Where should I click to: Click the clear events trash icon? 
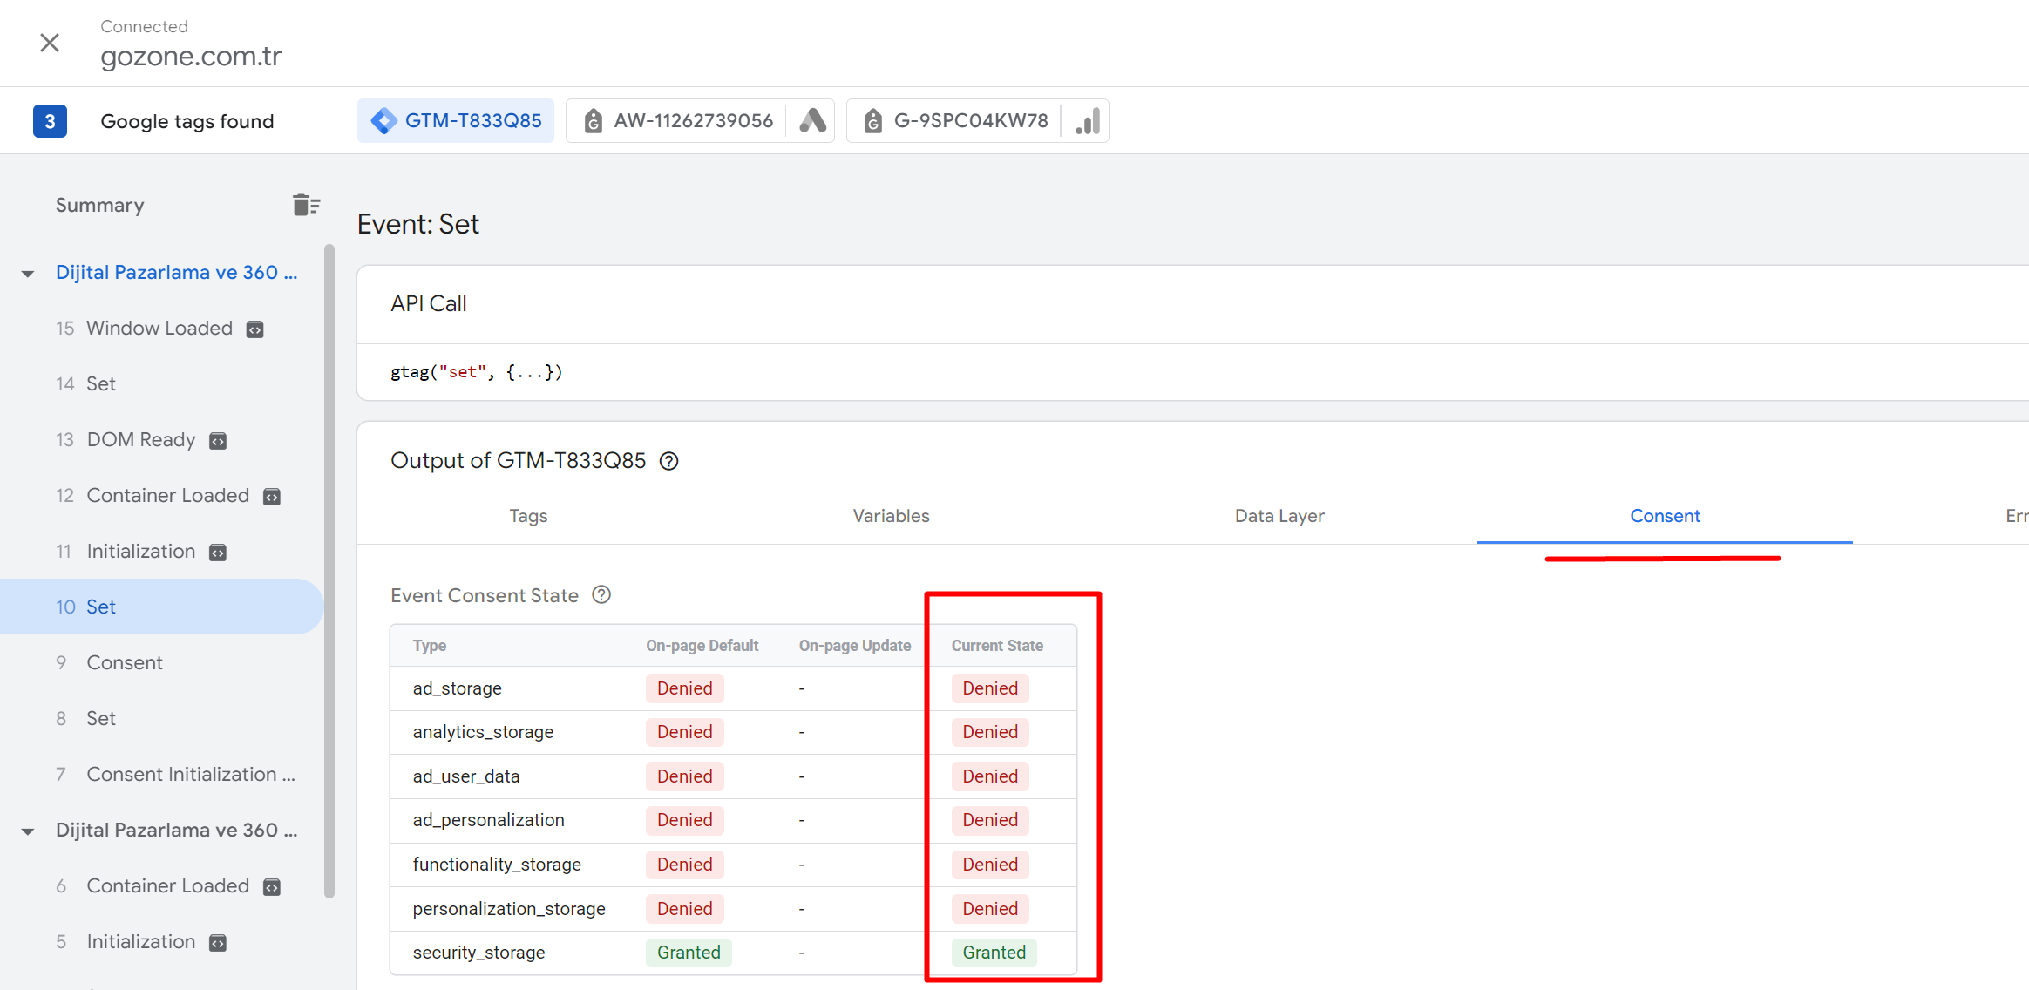[306, 205]
